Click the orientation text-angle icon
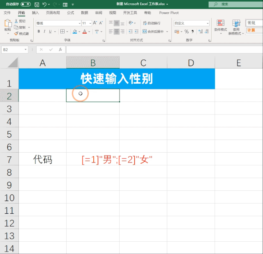This screenshot has height=254, width=263. pos(131,23)
